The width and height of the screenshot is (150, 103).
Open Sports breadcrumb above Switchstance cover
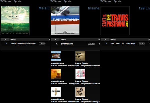[x=67, y=1]
